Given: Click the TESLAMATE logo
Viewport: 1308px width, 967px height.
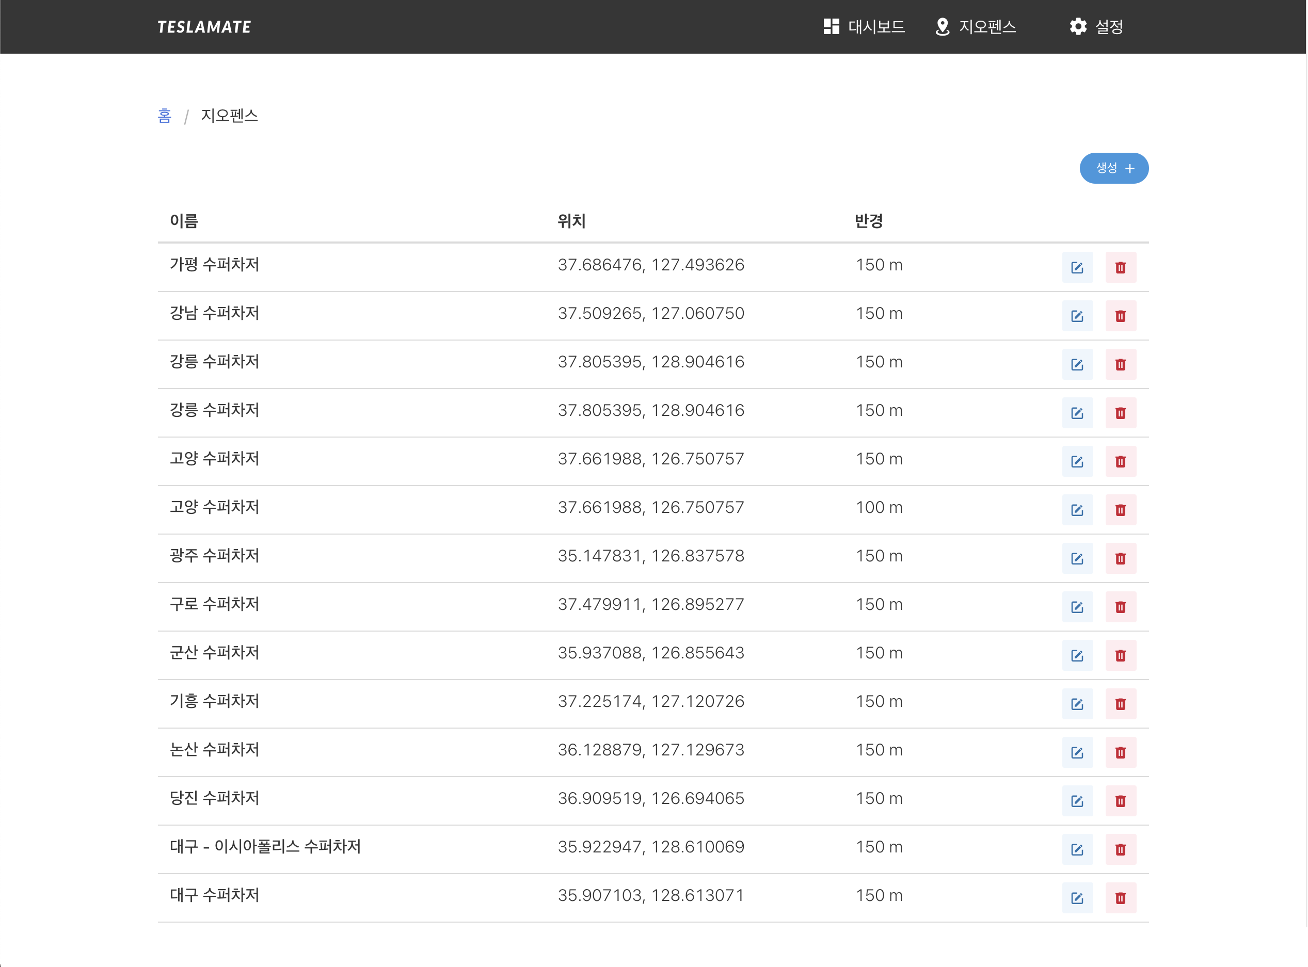Looking at the screenshot, I should (x=204, y=27).
